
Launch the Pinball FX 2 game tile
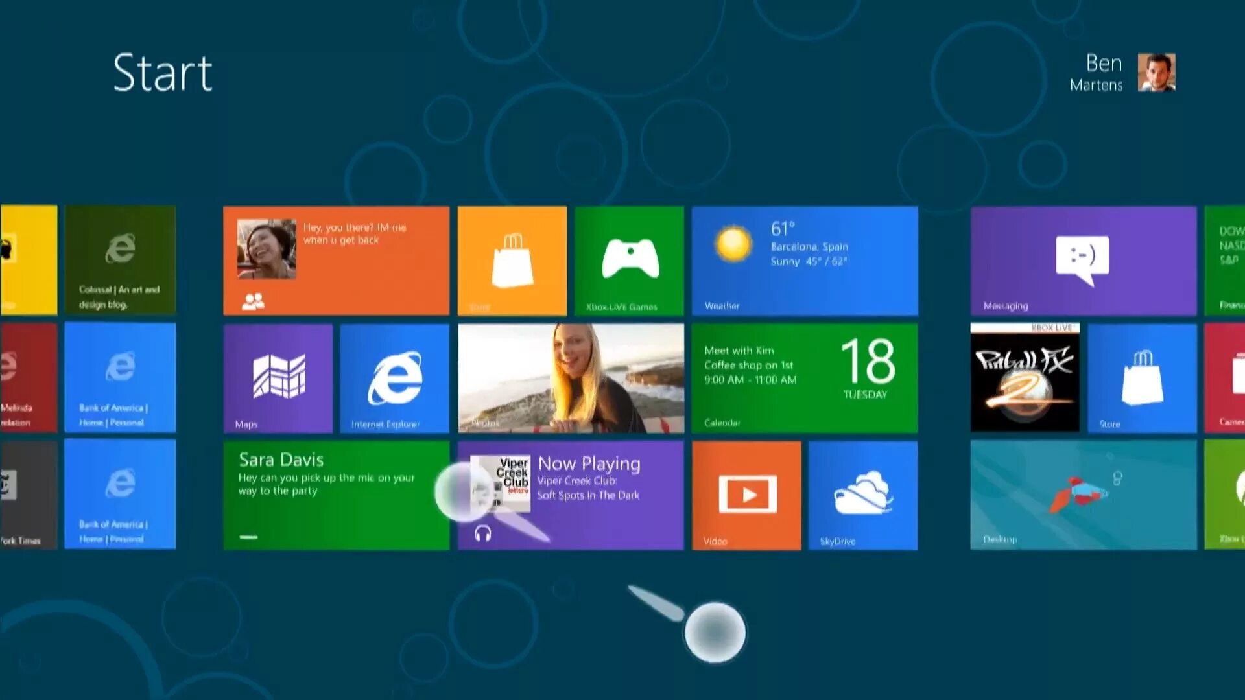(1025, 379)
